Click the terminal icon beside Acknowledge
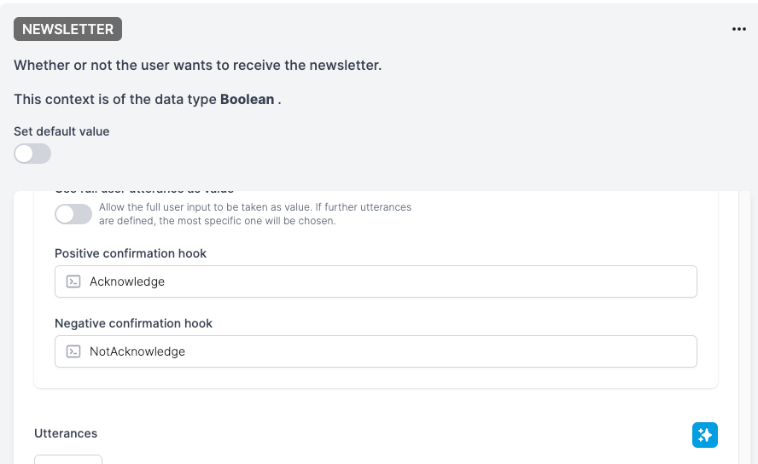Screen dimensions: 758x464 tap(73, 281)
